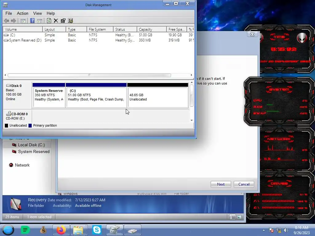Click the 19.90 GB free space cell
This screenshot has height=236, width=315.
(x=175, y=35)
